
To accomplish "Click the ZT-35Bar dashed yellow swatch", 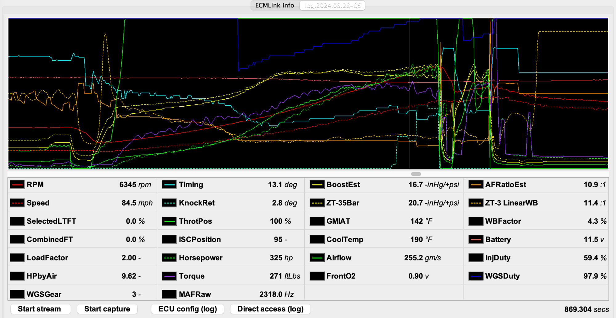I will (317, 203).
